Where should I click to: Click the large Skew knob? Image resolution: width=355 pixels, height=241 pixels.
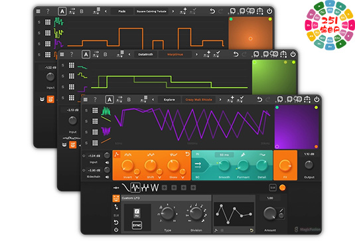(x=173, y=165)
